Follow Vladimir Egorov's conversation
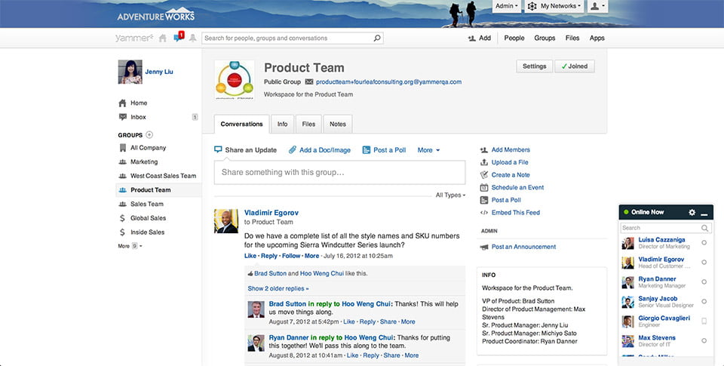724x366 pixels. (x=291, y=256)
